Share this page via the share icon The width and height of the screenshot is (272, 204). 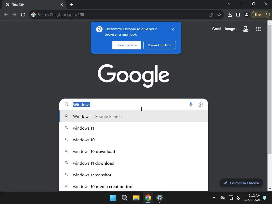(211, 15)
